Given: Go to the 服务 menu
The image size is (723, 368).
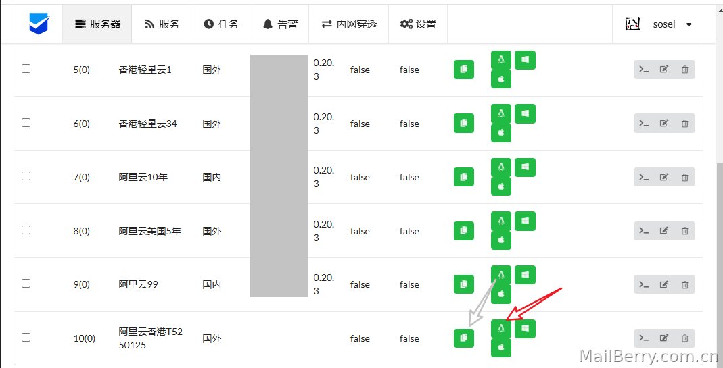Looking at the screenshot, I should tap(162, 24).
